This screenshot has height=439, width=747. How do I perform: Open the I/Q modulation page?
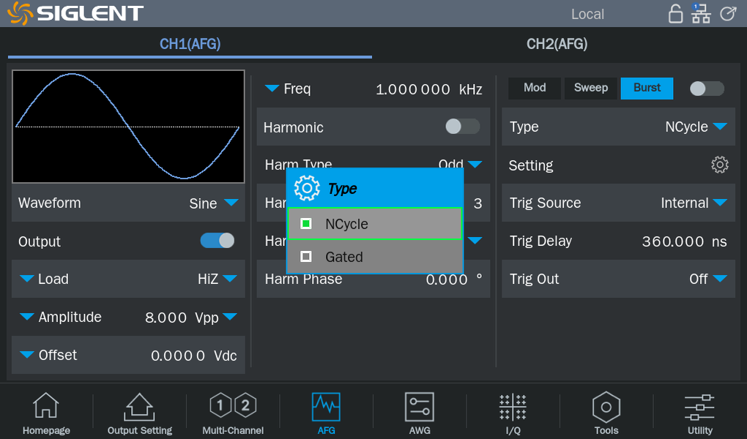513,413
